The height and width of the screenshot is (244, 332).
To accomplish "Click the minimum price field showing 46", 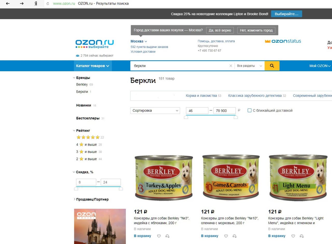I will click(197, 111).
